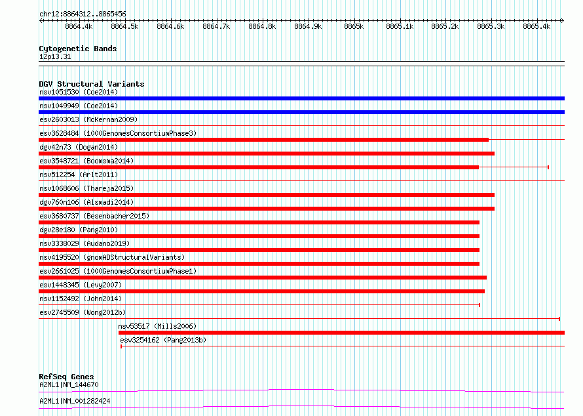Open variant esv3548721 (Boomsma2014)
The width and height of the screenshot is (583, 416).
86,161
